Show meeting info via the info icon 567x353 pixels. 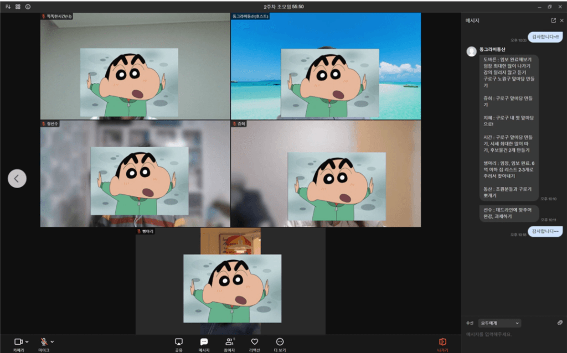click(28, 7)
